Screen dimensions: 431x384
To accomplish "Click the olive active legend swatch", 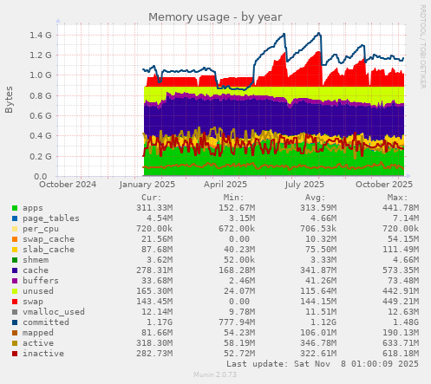I will (15, 343).
